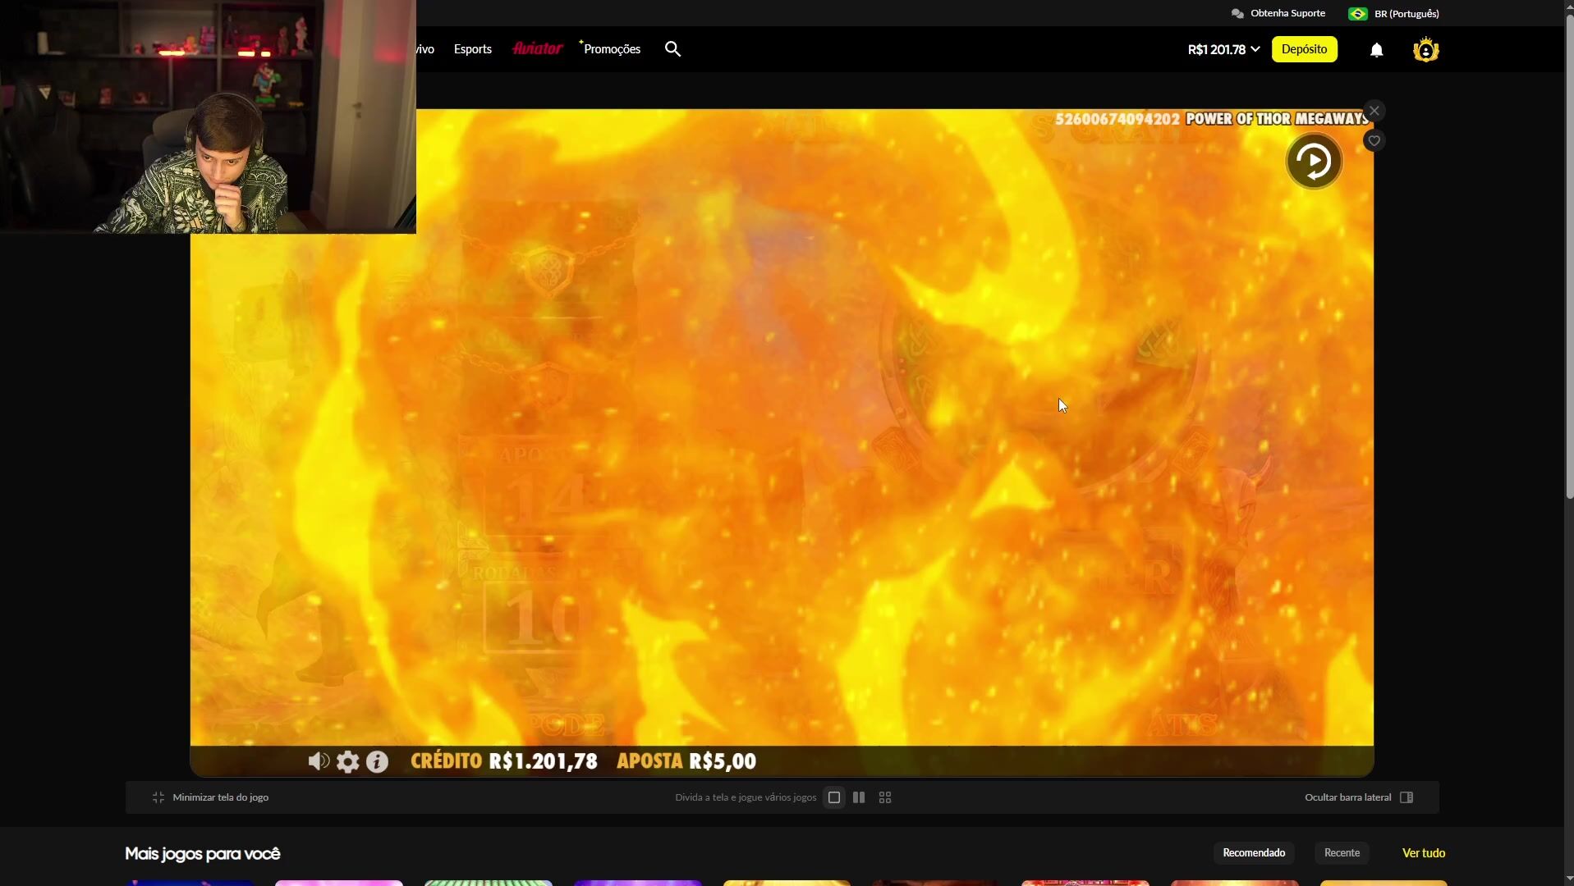Select the Recente tab

pyautogui.click(x=1342, y=853)
